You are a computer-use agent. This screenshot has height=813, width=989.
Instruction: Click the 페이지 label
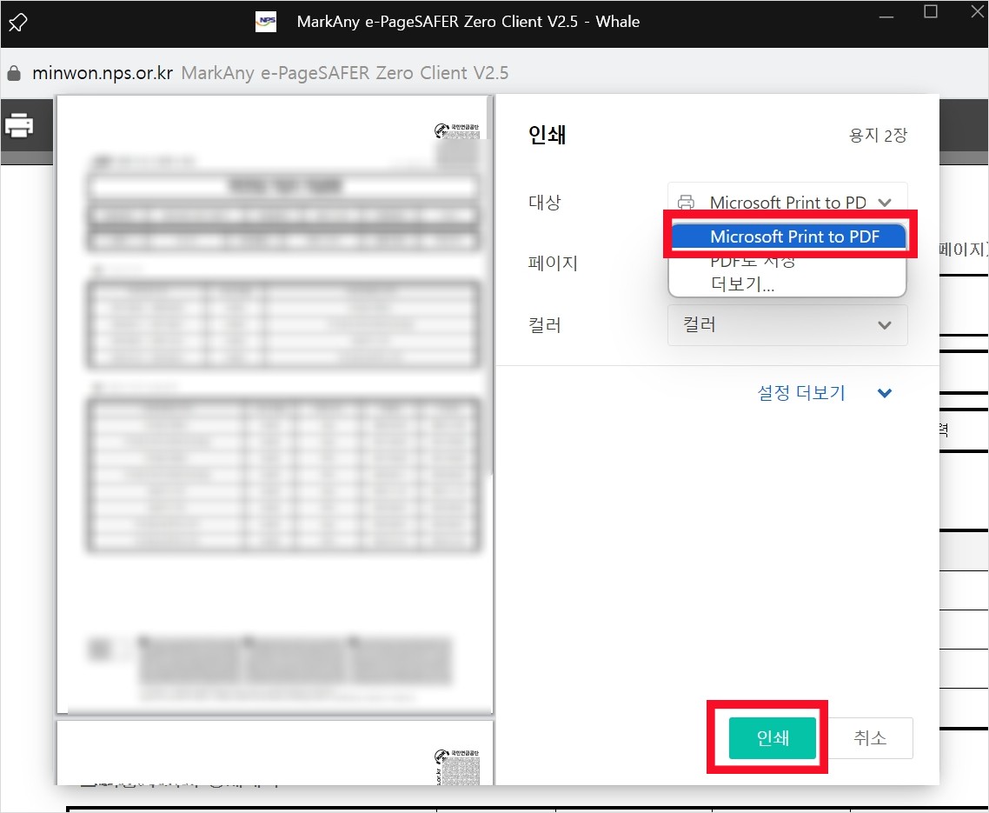click(553, 263)
